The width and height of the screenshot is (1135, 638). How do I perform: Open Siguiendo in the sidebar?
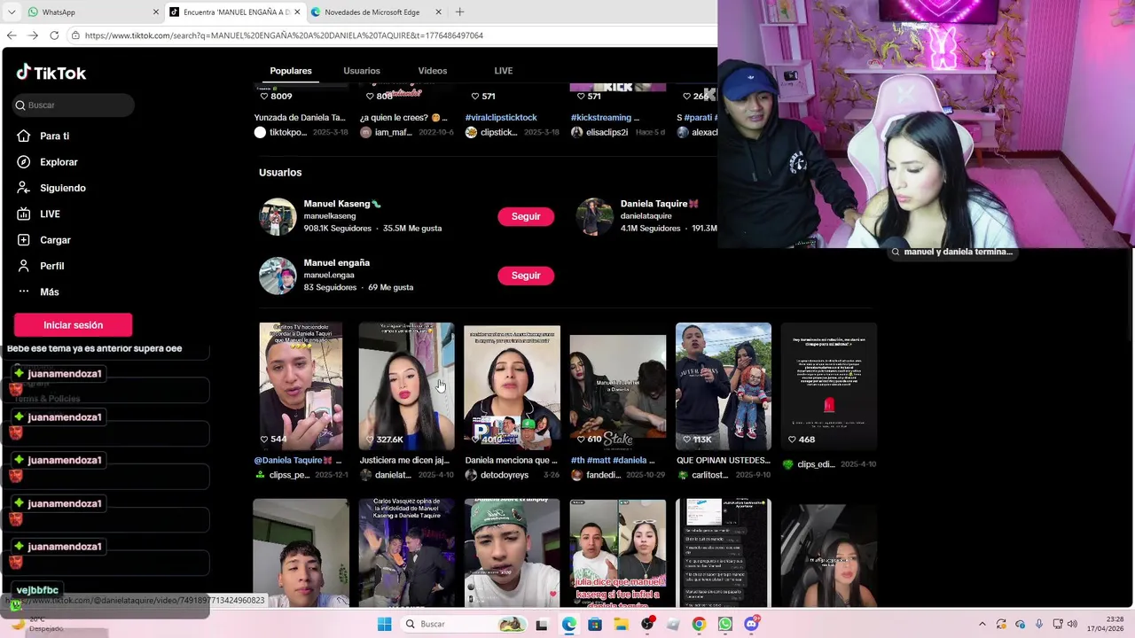coord(62,188)
